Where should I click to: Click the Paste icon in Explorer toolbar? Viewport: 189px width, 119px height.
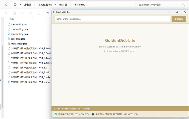pos(14,13)
